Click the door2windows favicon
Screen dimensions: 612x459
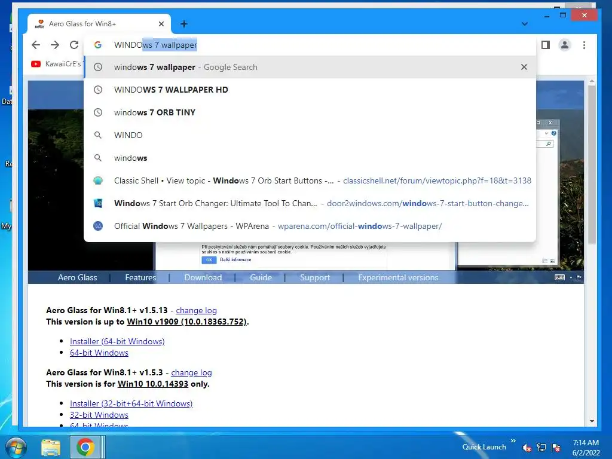[98, 203]
